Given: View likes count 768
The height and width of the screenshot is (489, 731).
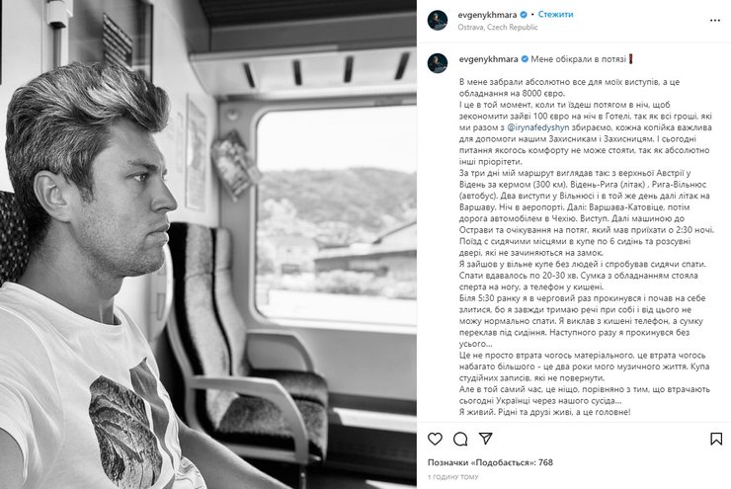Looking at the screenshot, I should coord(545,462).
